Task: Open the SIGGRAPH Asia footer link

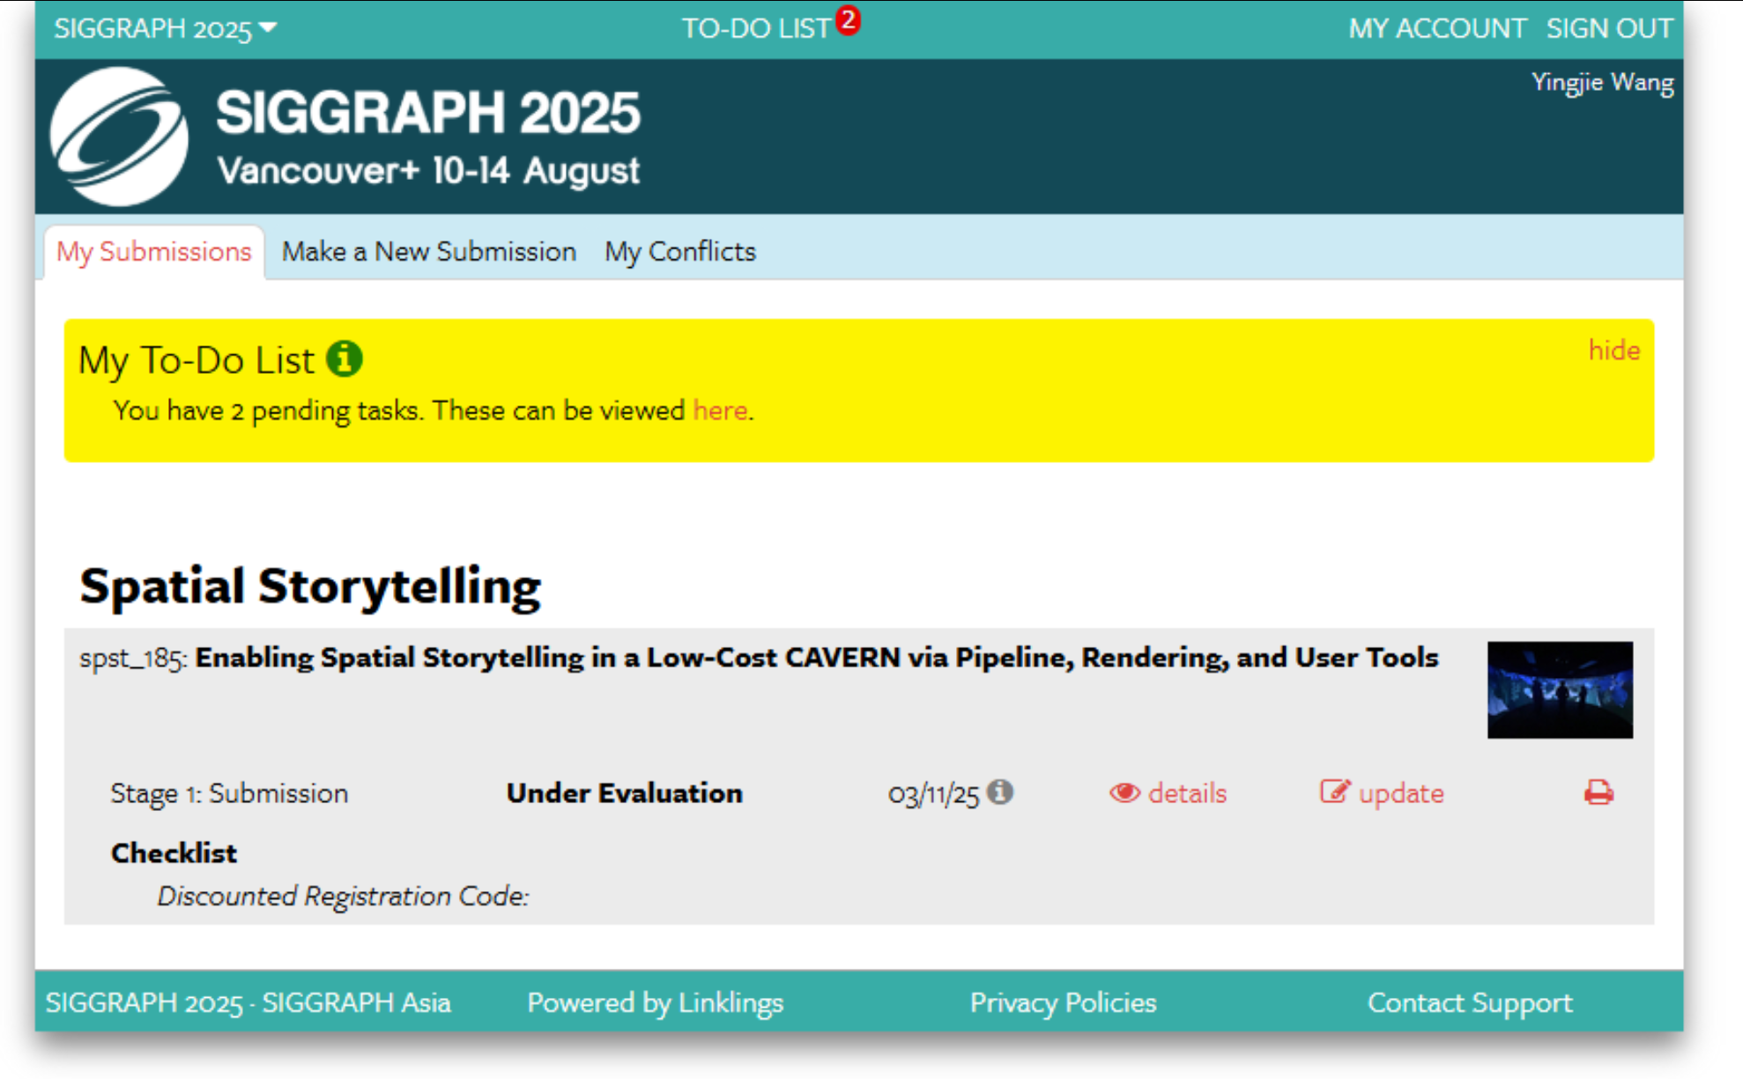Action: click(356, 1002)
